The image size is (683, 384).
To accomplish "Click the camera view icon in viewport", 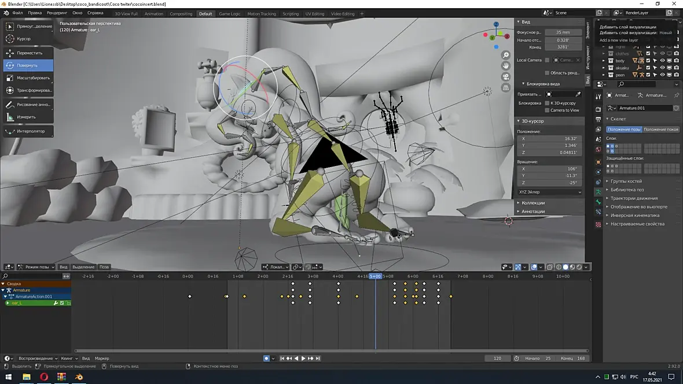I will [x=506, y=77].
